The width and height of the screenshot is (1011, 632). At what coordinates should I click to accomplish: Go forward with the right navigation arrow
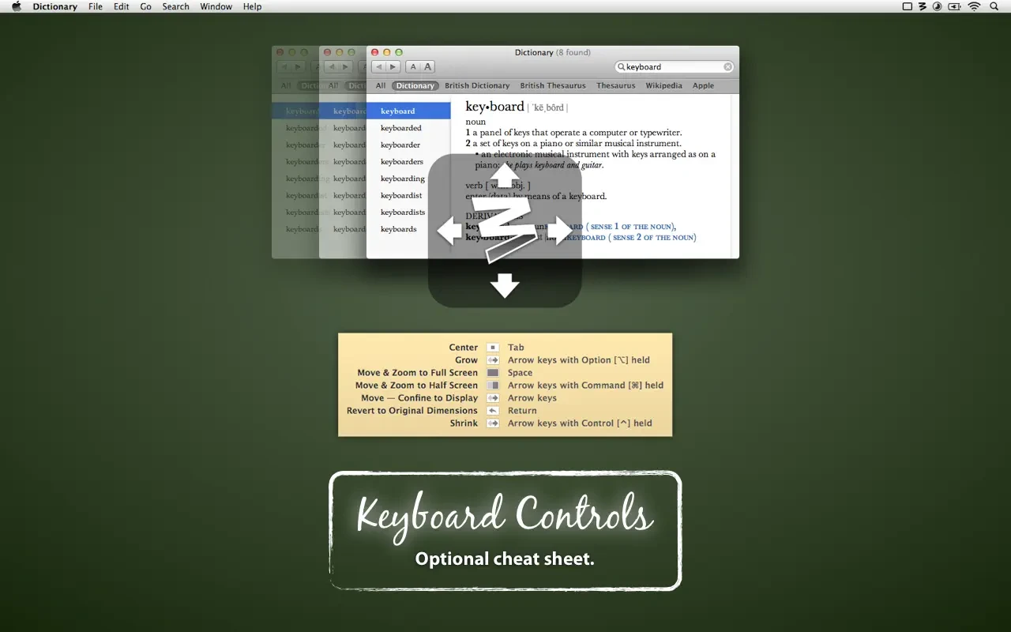click(393, 67)
